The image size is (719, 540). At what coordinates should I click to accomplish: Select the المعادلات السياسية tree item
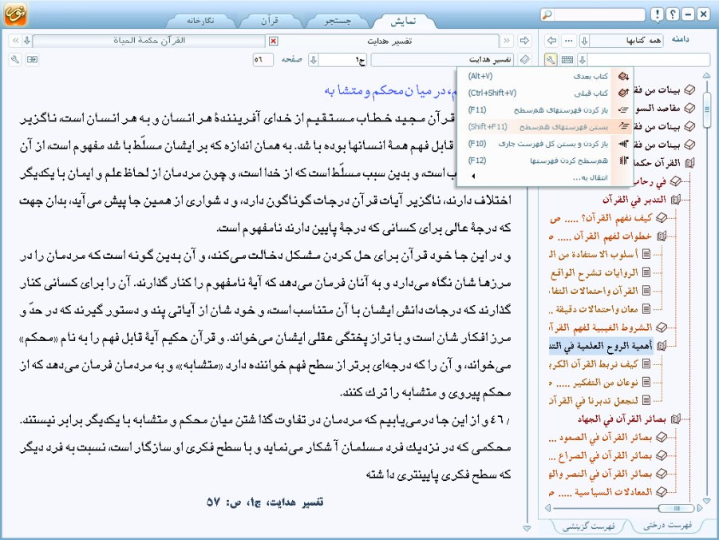pyautogui.click(x=601, y=492)
